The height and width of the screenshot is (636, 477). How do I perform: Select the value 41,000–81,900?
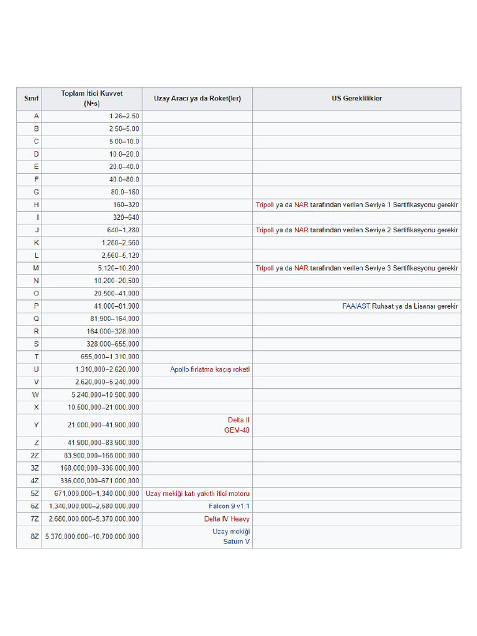tap(117, 306)
